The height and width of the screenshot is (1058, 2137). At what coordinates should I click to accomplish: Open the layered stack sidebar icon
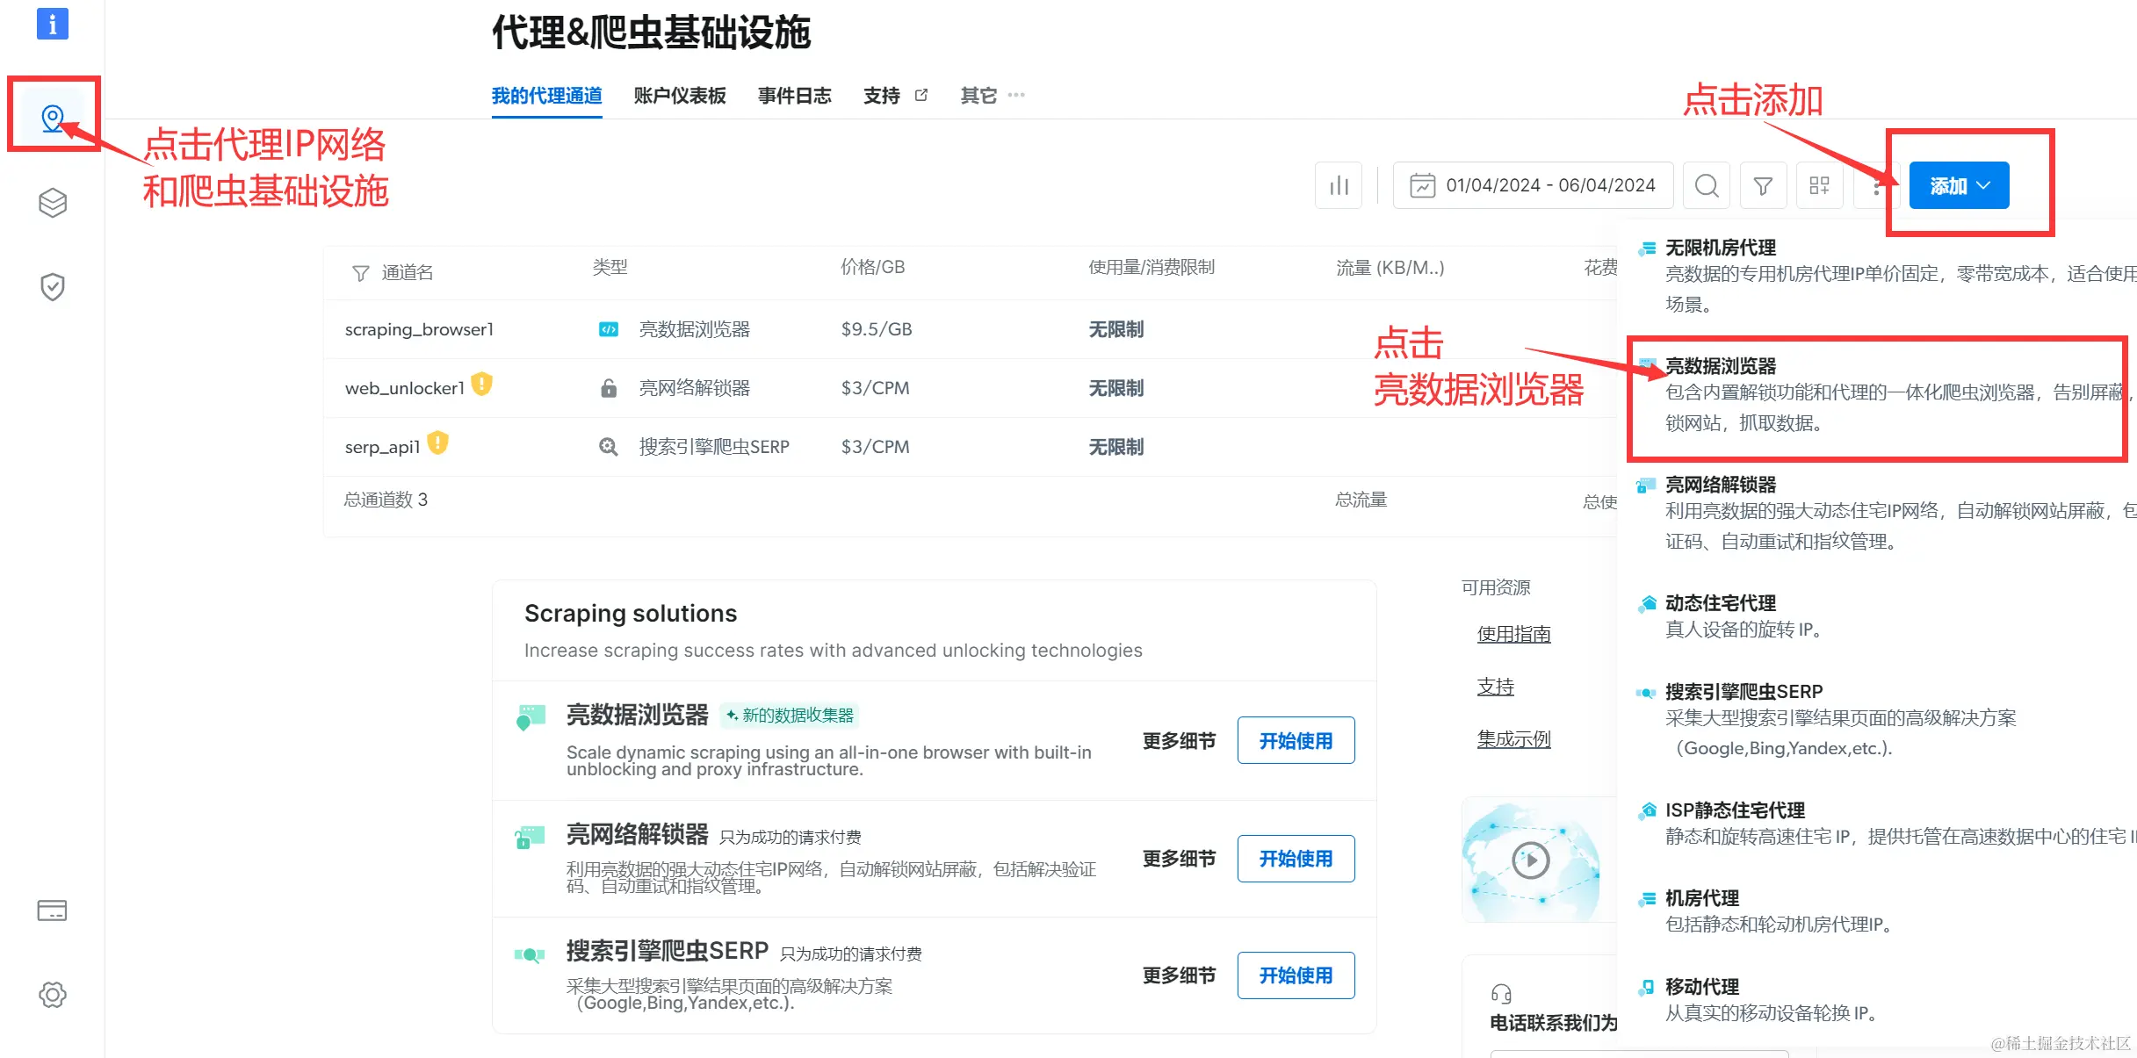click(x=53, y=203)
